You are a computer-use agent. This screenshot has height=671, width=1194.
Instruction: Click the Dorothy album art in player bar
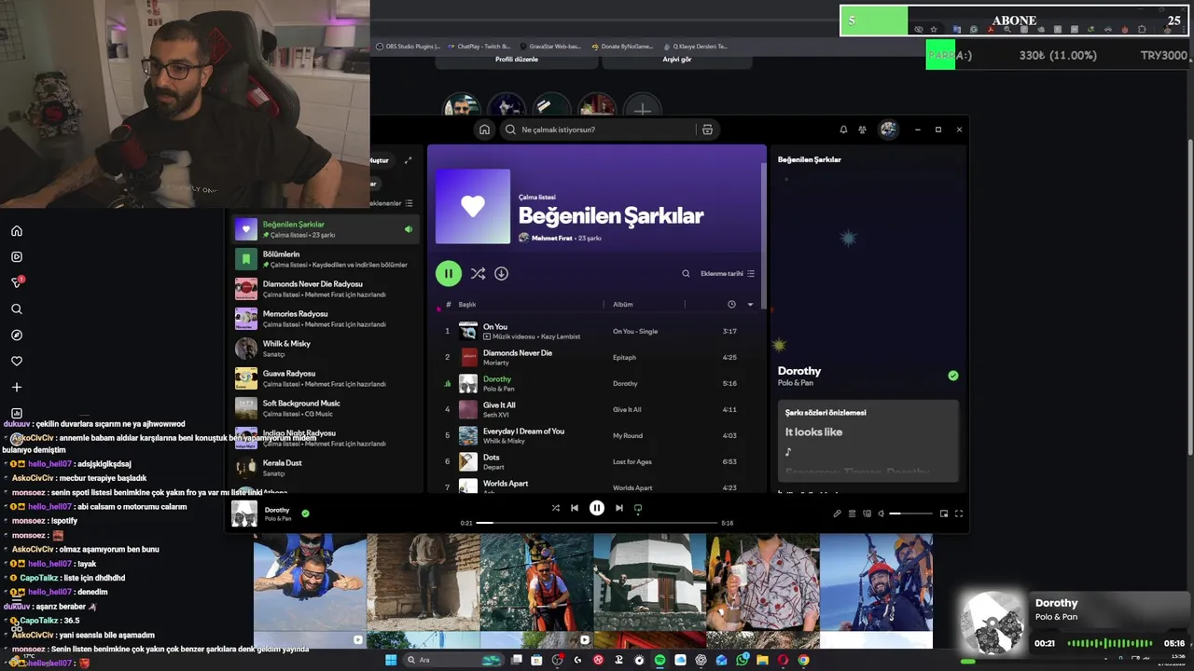(x=244, y=514)
